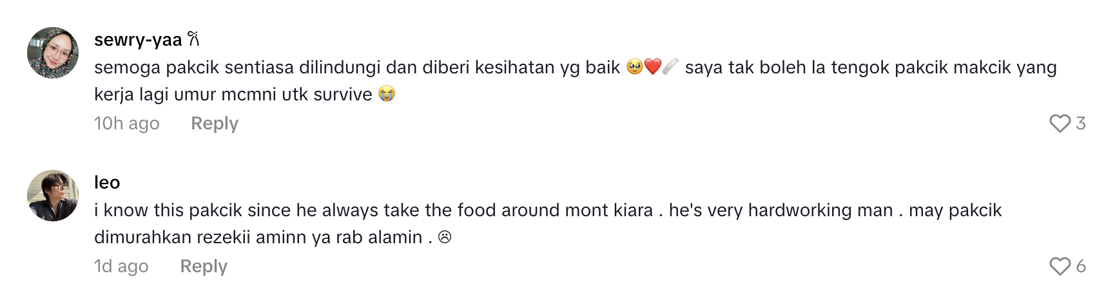This screenshot has height=305, width=1106.
Task: Click the '10h ago' timestamp
Action: pyautogui.click(x=126, y=123)
